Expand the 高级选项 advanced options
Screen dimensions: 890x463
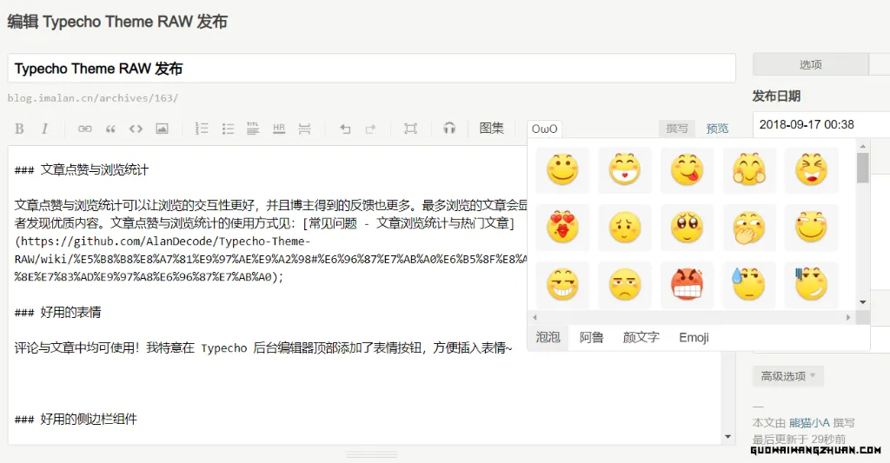pos(788,376)
